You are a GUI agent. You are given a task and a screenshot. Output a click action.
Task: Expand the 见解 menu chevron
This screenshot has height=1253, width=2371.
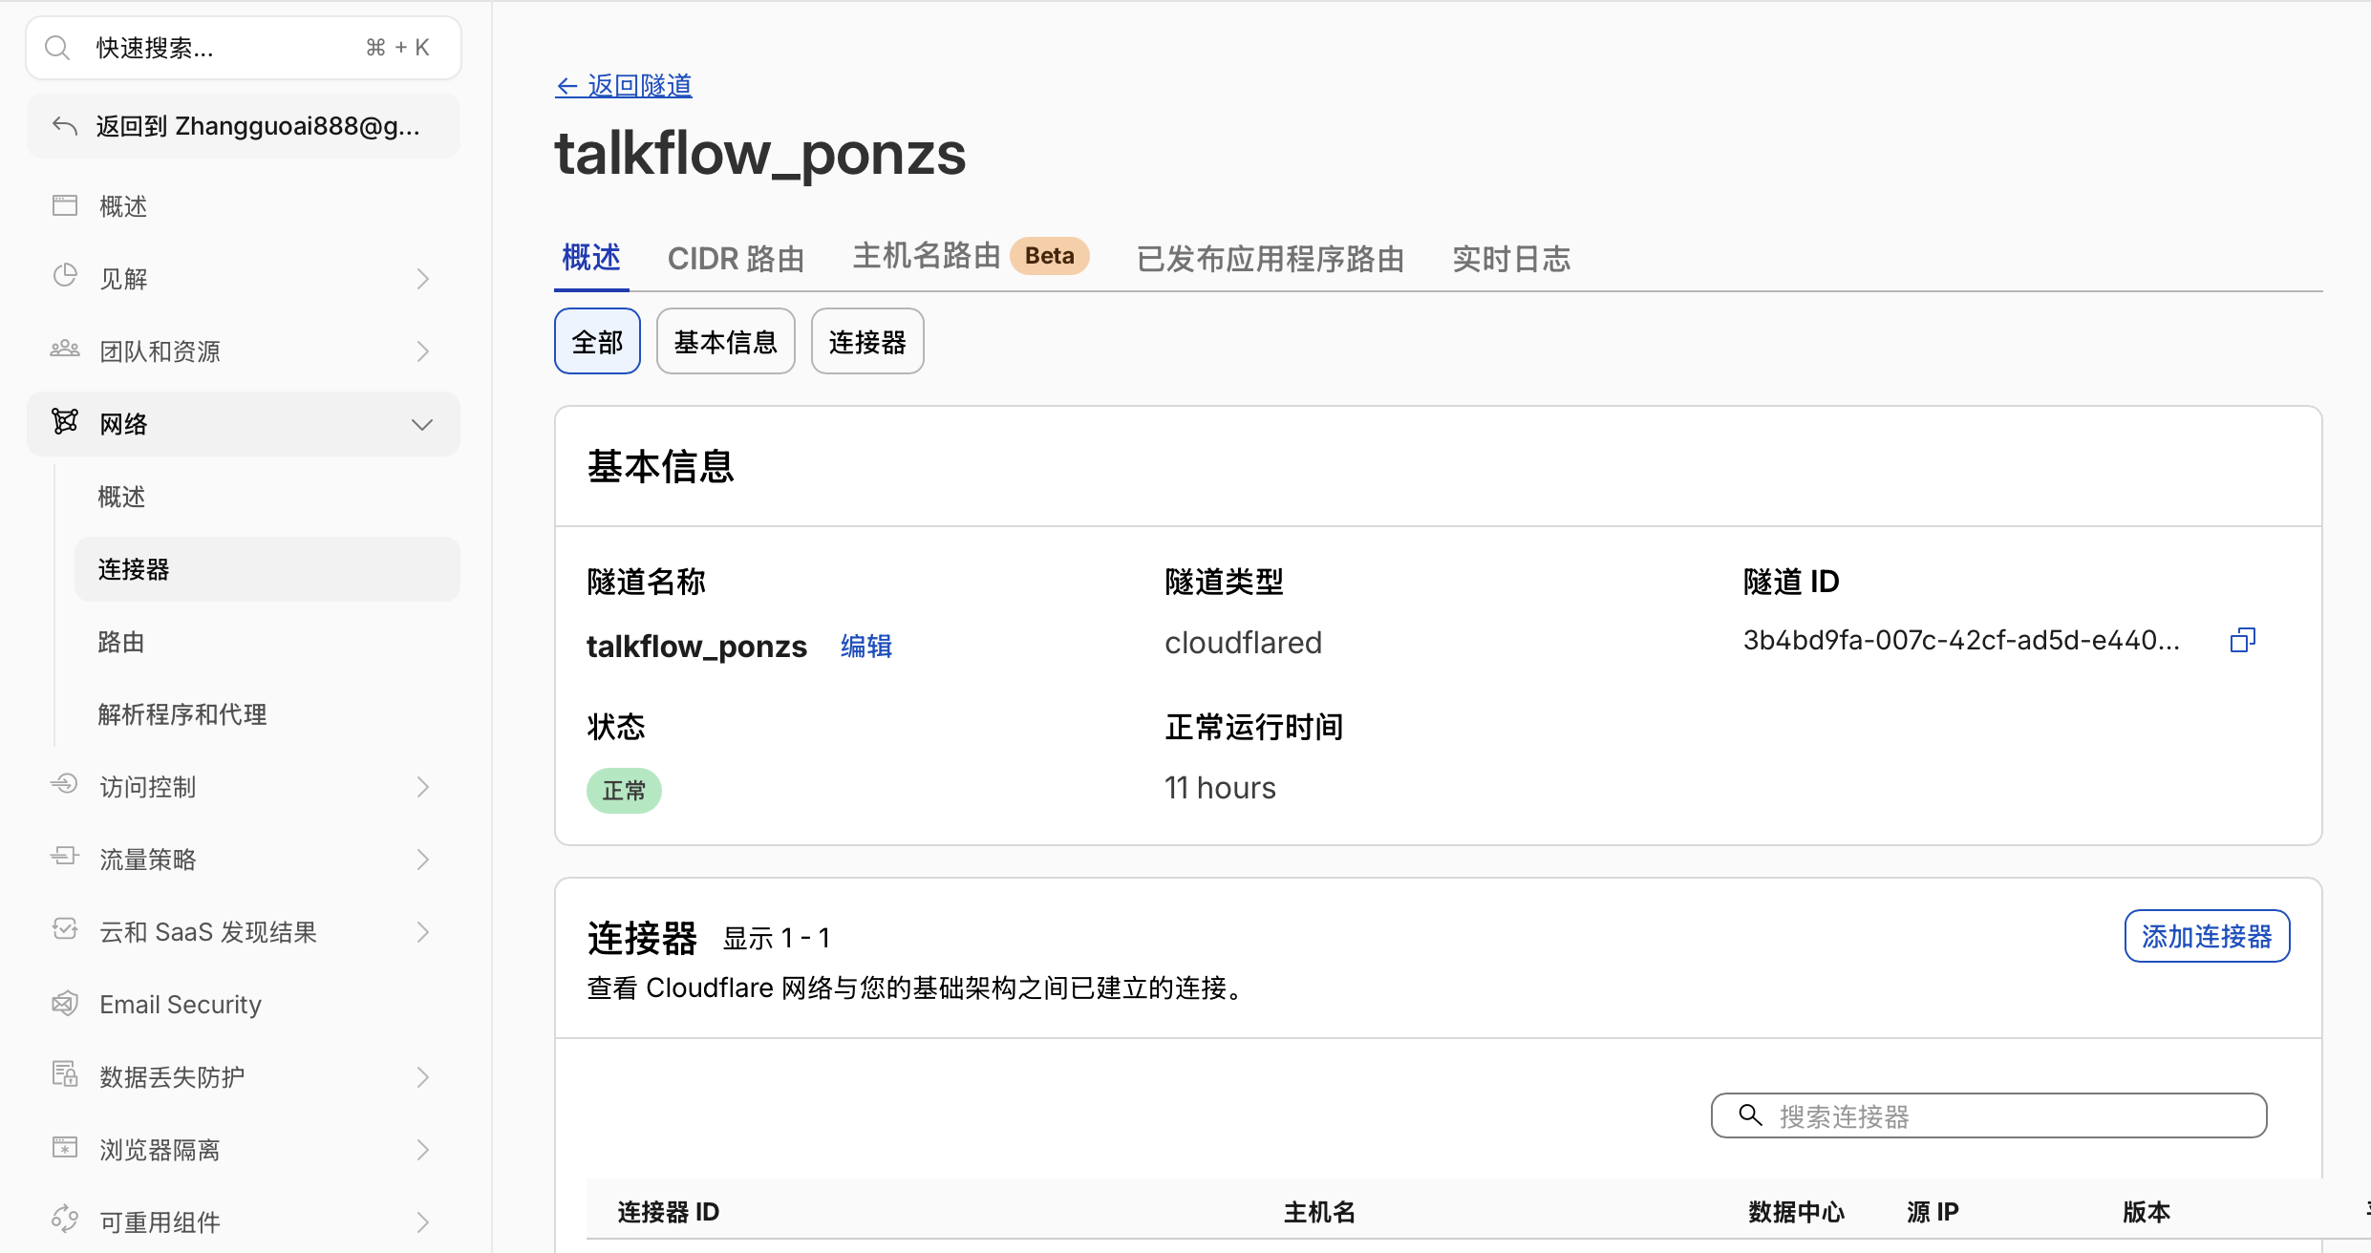423,279
